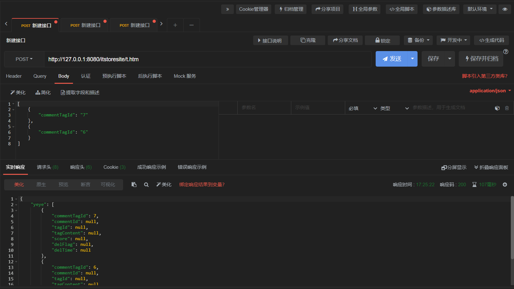Open tab options ellipsis menu
Image resolution: width=514 pixels, height=289 pixels.
(x=192, y=25)
